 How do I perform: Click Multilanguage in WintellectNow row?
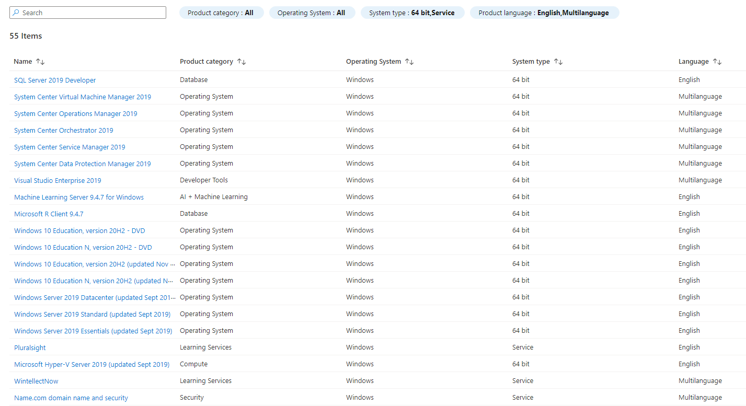(700, 381)
